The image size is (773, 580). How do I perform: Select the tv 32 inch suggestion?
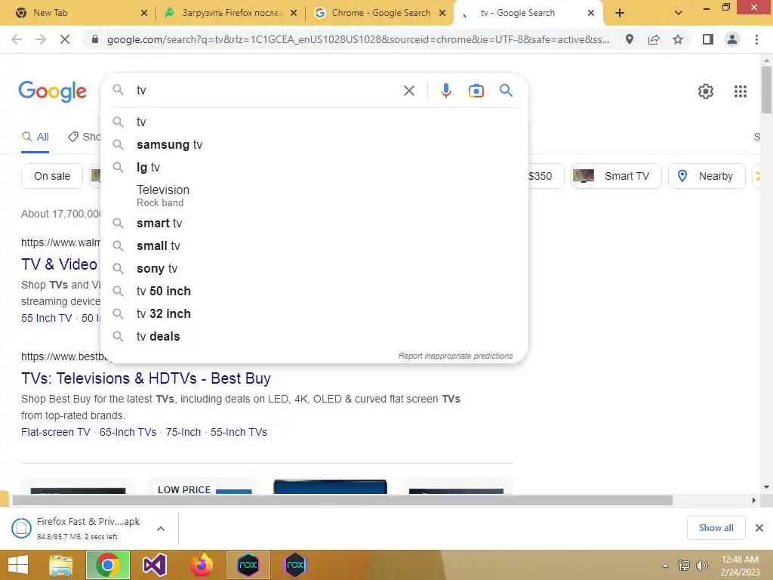pos(314,313)
